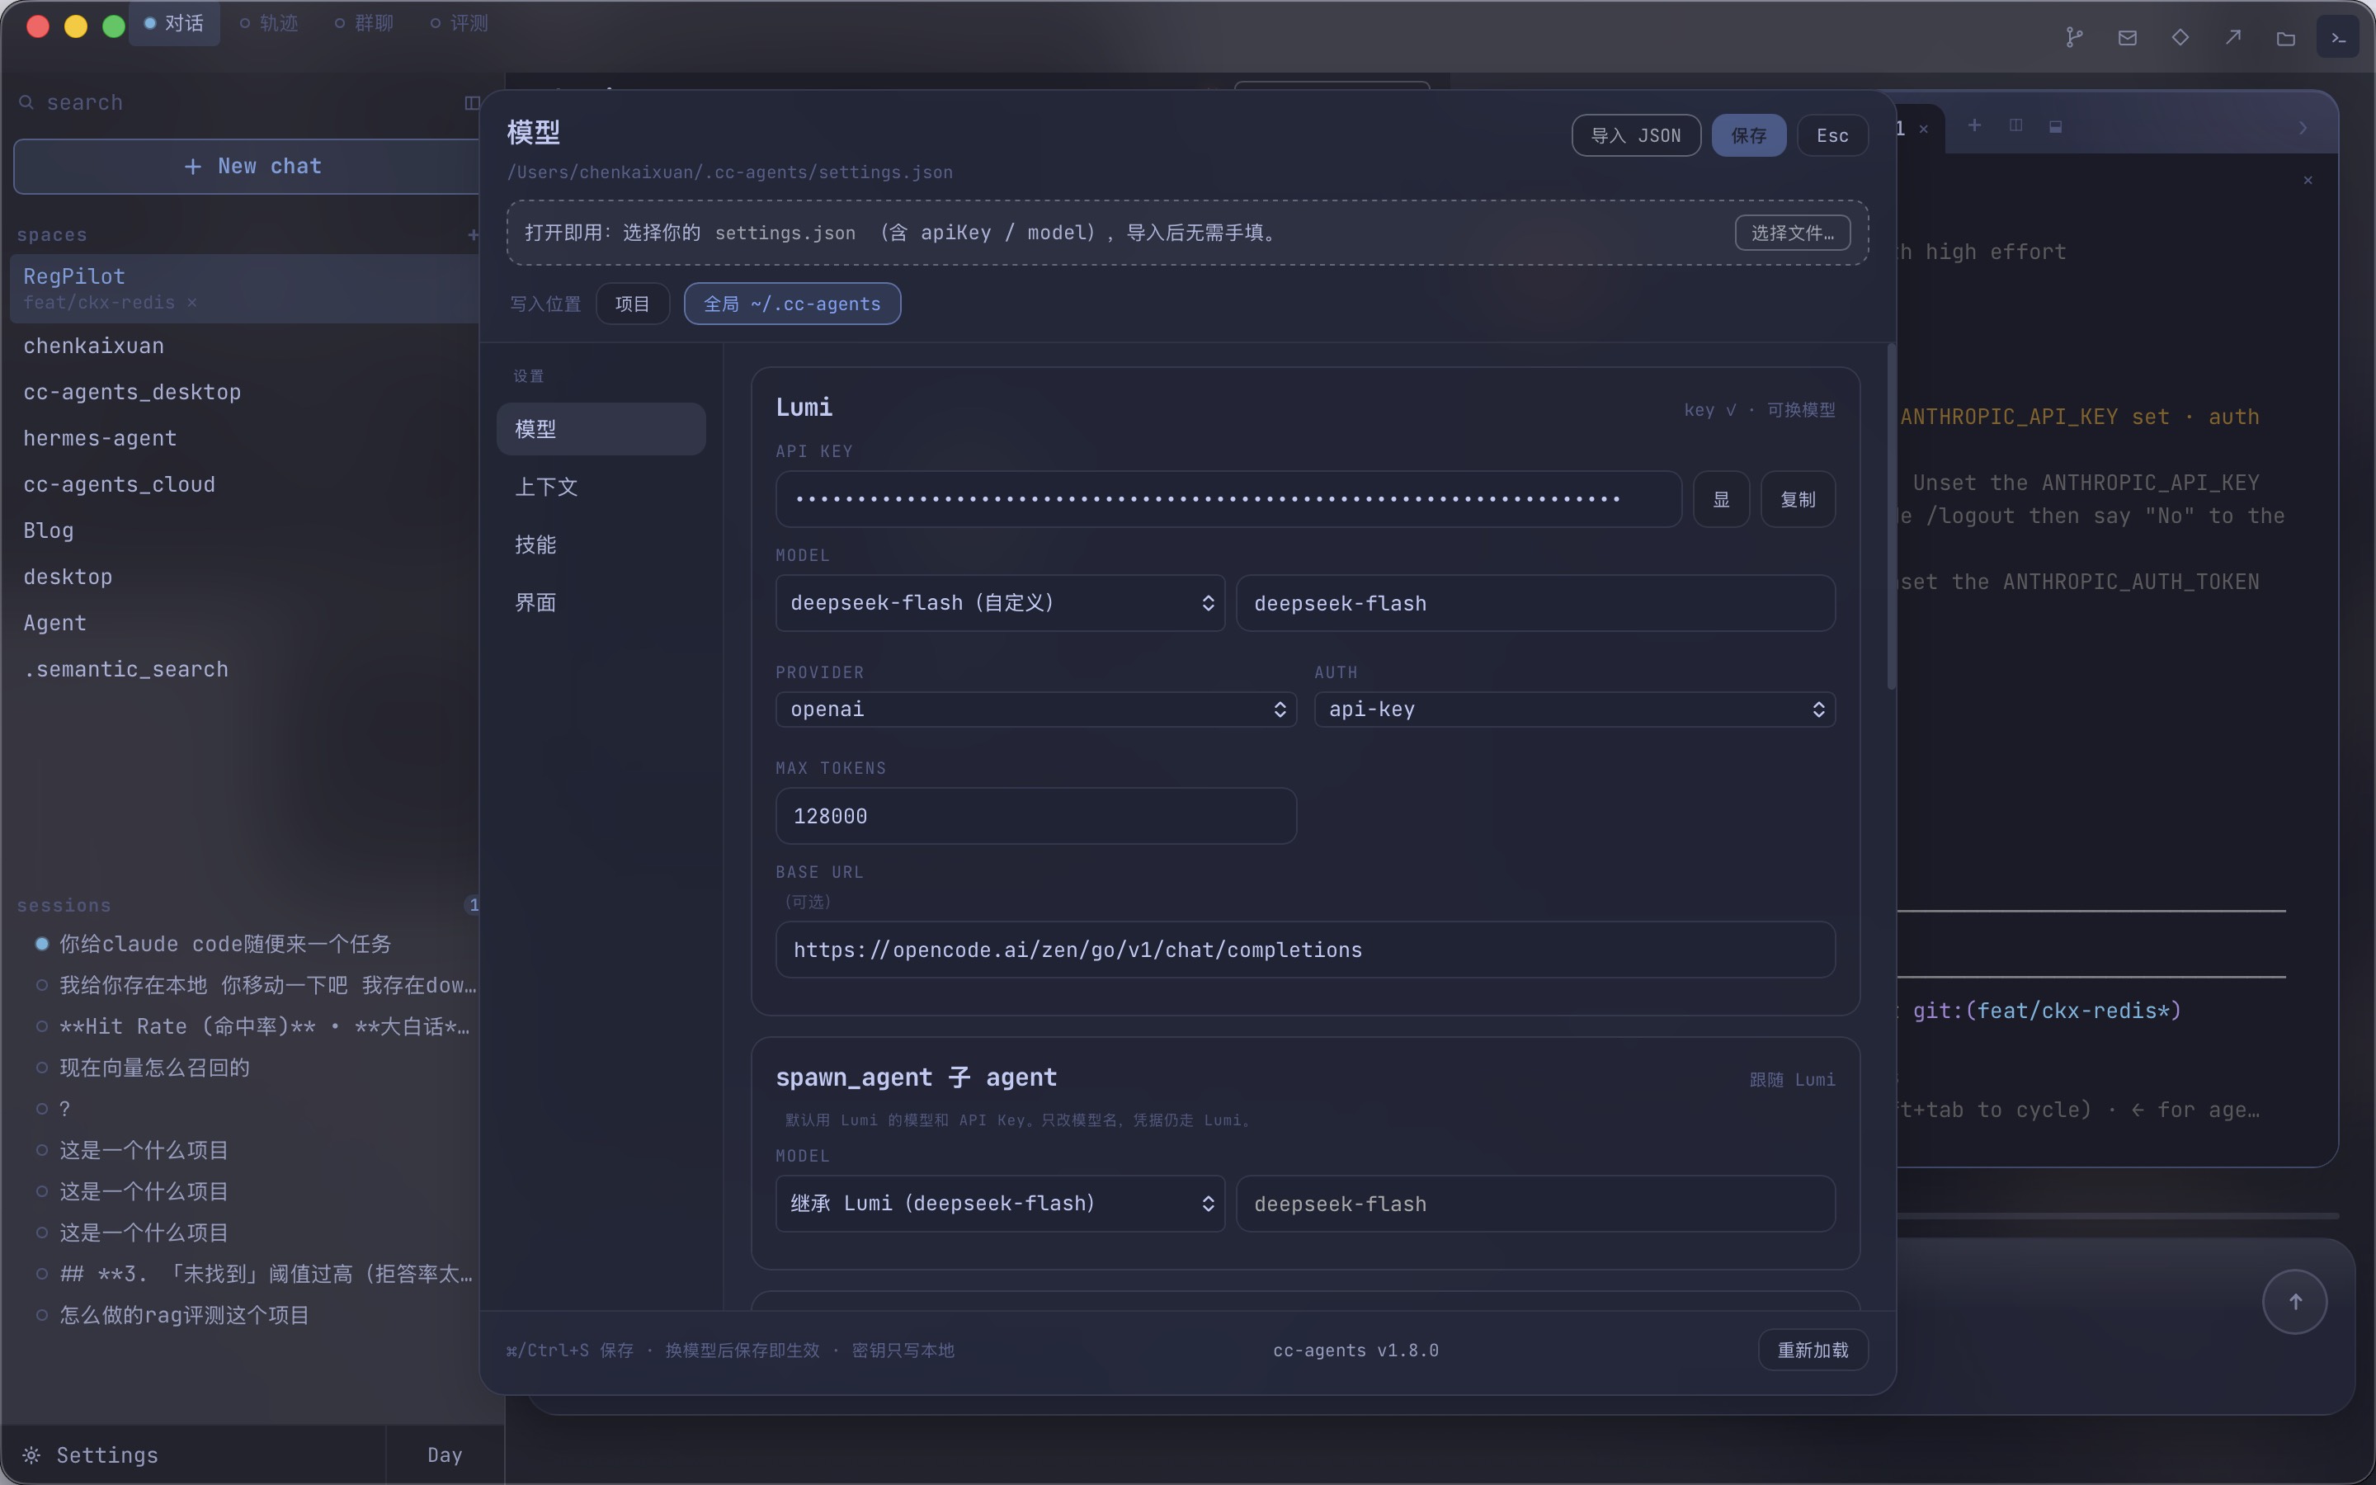This screenshot has height=1485, width=2376.
Task: Open the cc-agents_cloud space
Action: click(x=246, y=484)
